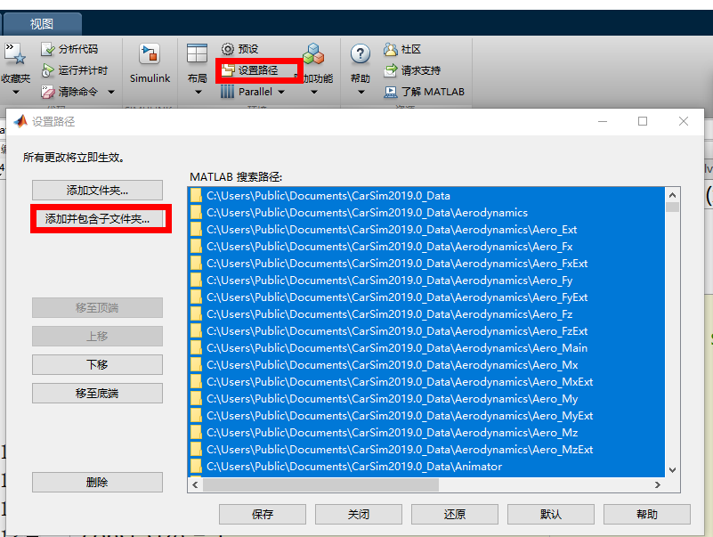Launch Simulink from the toolbar icon
The width and height of the screenshot is (713, 537).
click(x=150, y=54)
